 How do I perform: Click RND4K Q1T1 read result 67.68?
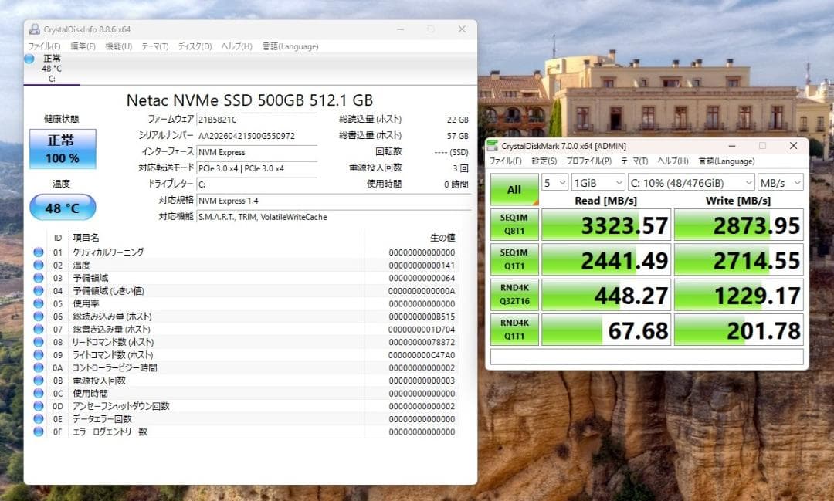coord(606,330)
